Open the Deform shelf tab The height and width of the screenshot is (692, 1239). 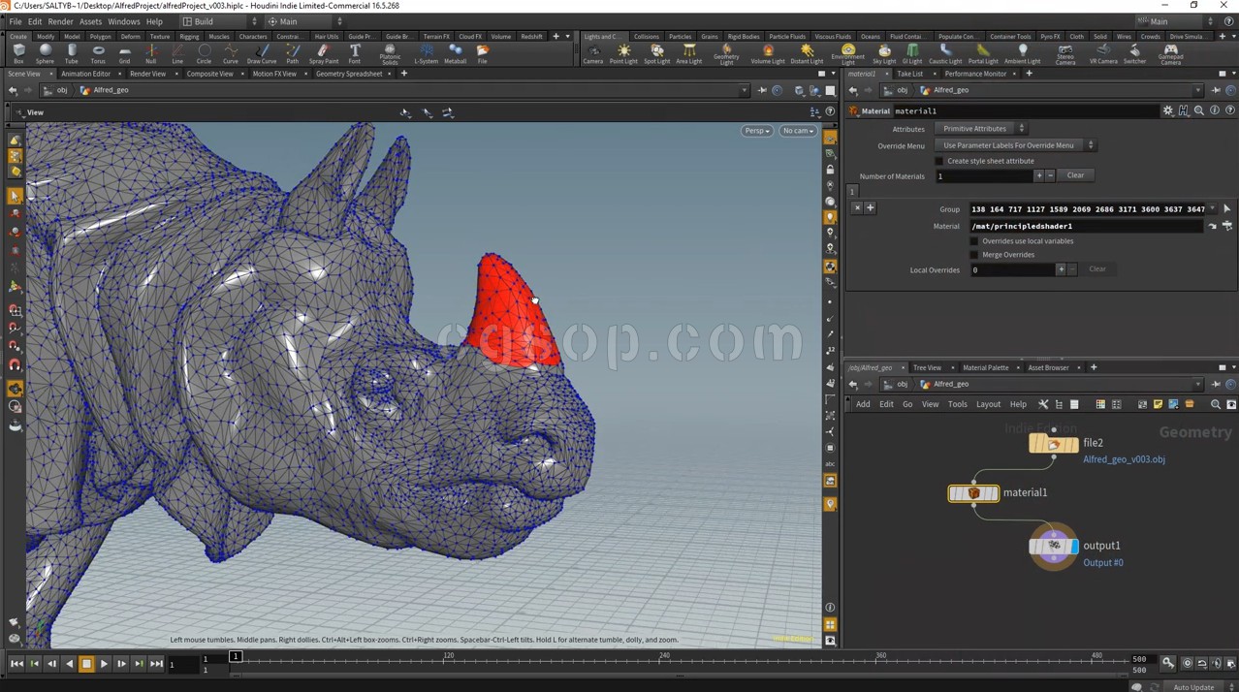tap(130, 37)
